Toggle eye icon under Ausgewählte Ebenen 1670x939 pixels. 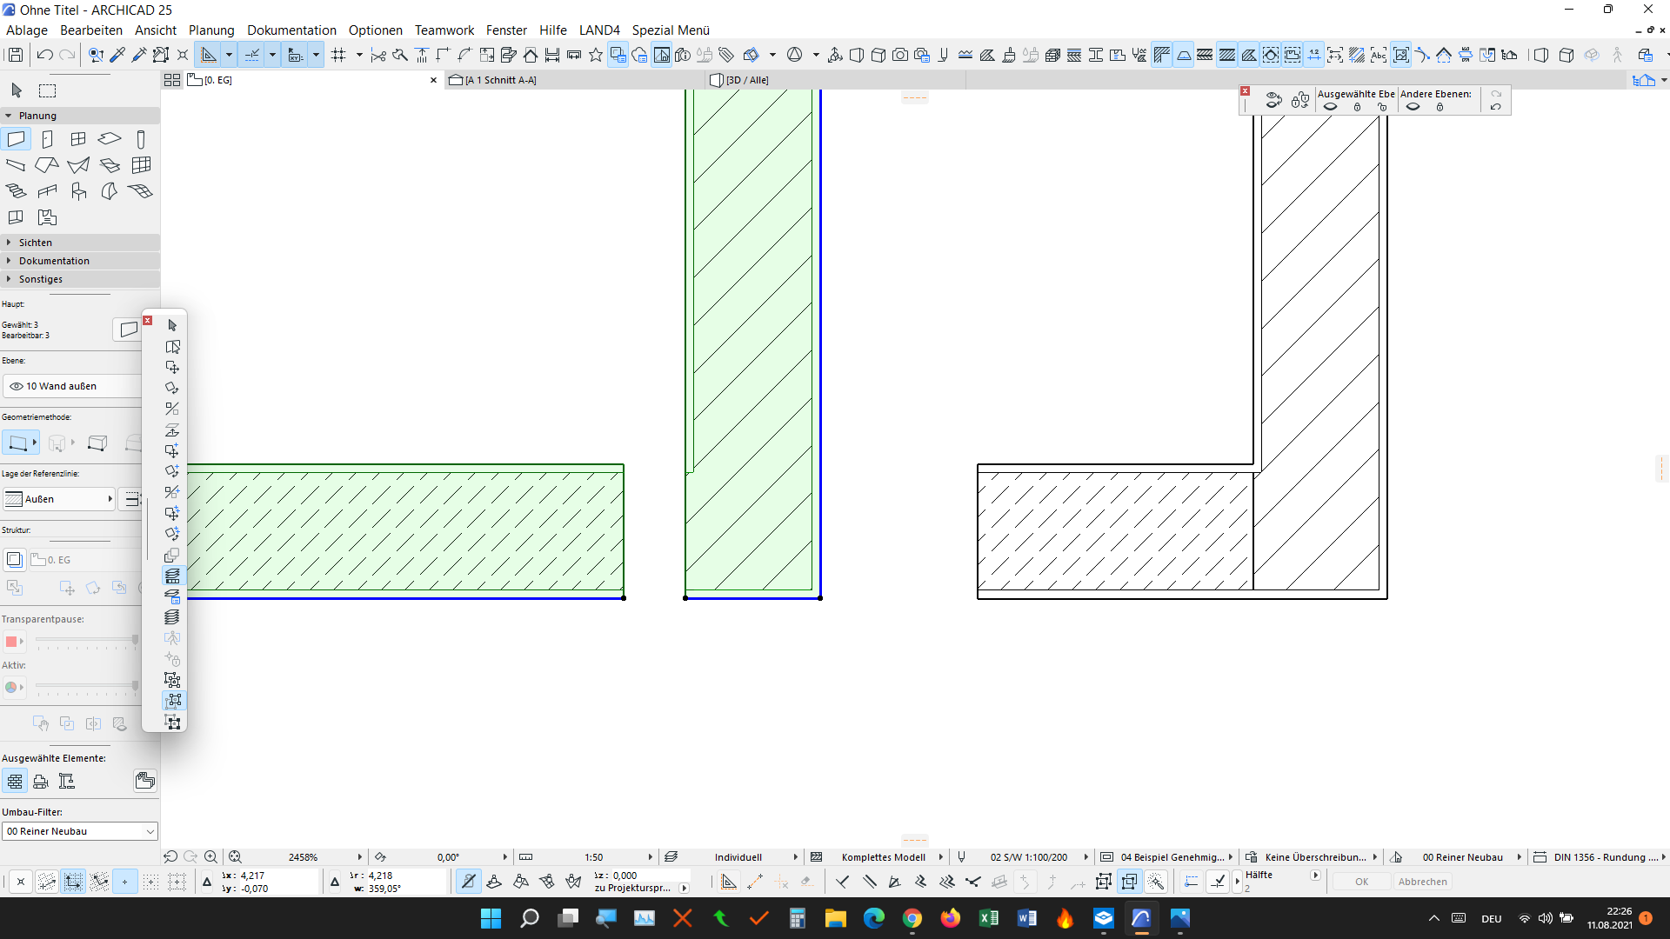coord(1330,107)
